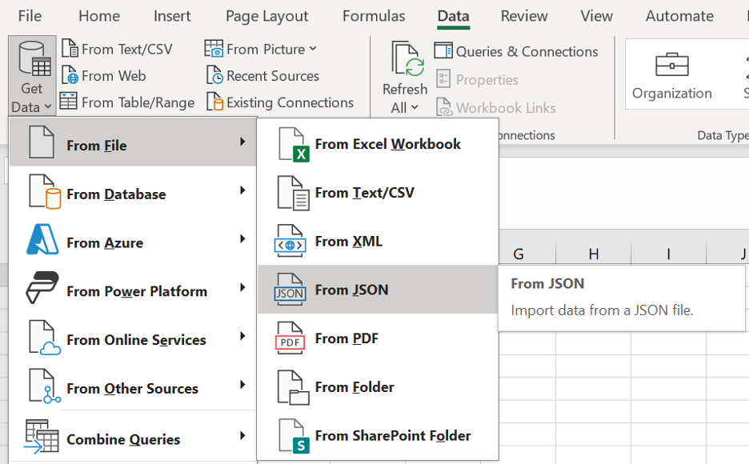Choose the Combine Queries menu label
This screenshot has width=749, height=464.
pyautogui.click(x=123, y=439)
